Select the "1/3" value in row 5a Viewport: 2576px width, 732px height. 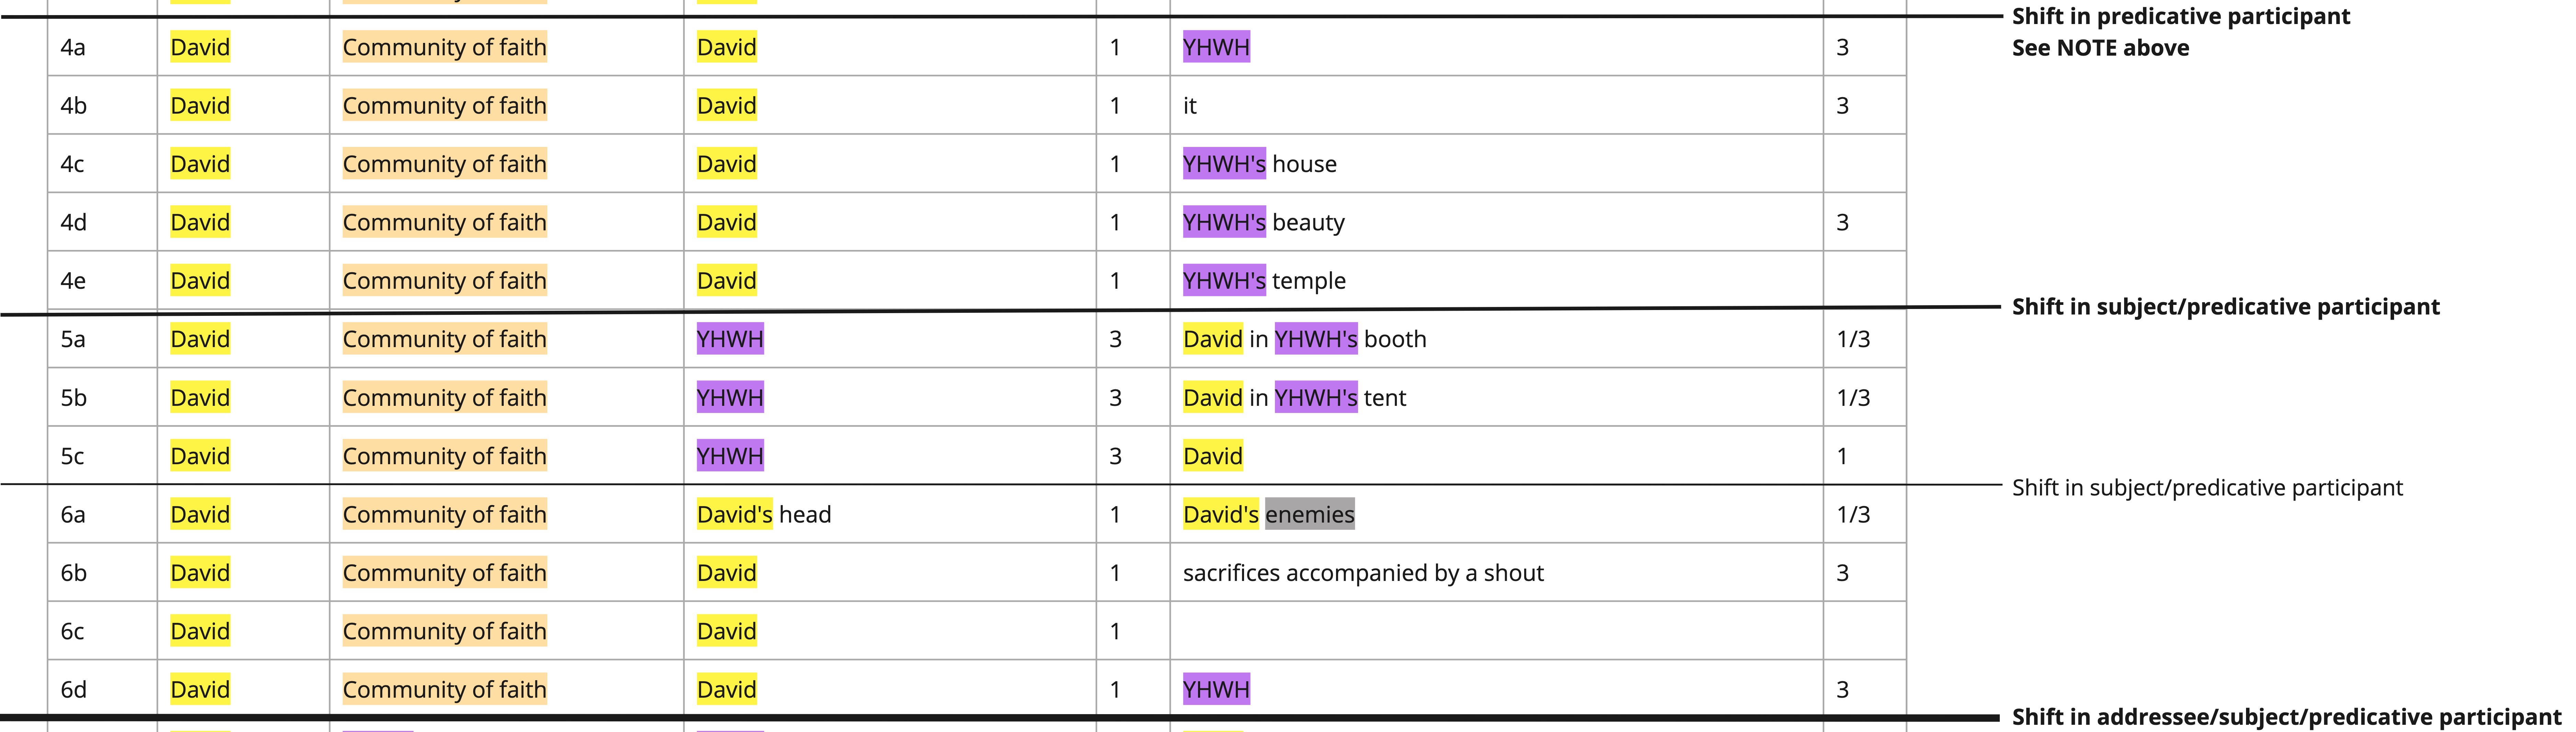1853,339
